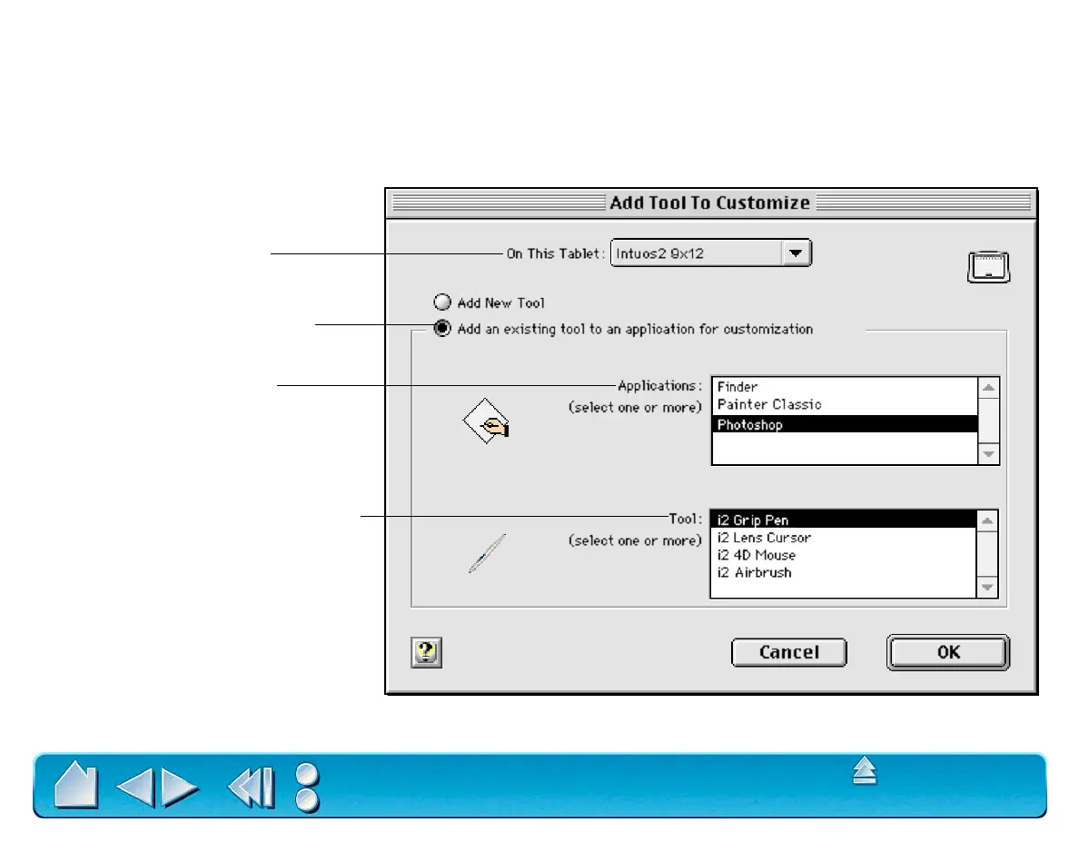Select the Add New Tool radio button
This screenshot has height=852, width=1079.
point(442,302)
